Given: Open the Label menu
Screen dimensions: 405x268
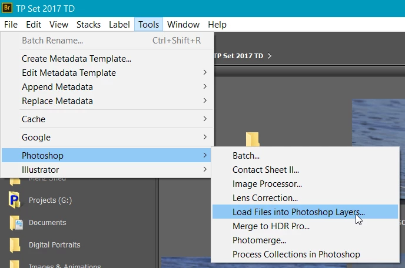Looking at the screenshot, I should click(119, 25).
